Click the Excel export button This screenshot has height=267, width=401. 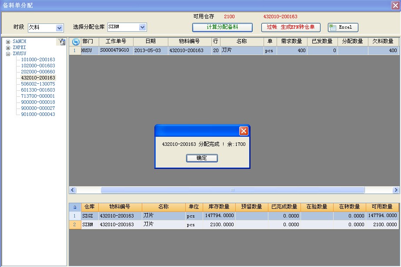(x=343, y=27)
